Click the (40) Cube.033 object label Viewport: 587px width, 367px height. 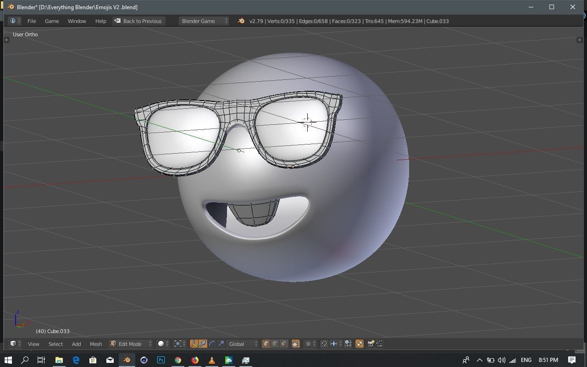click(x=53, y=331)
